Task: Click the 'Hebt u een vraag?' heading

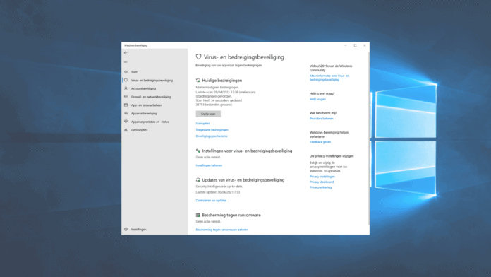Action: click(322, 93)
